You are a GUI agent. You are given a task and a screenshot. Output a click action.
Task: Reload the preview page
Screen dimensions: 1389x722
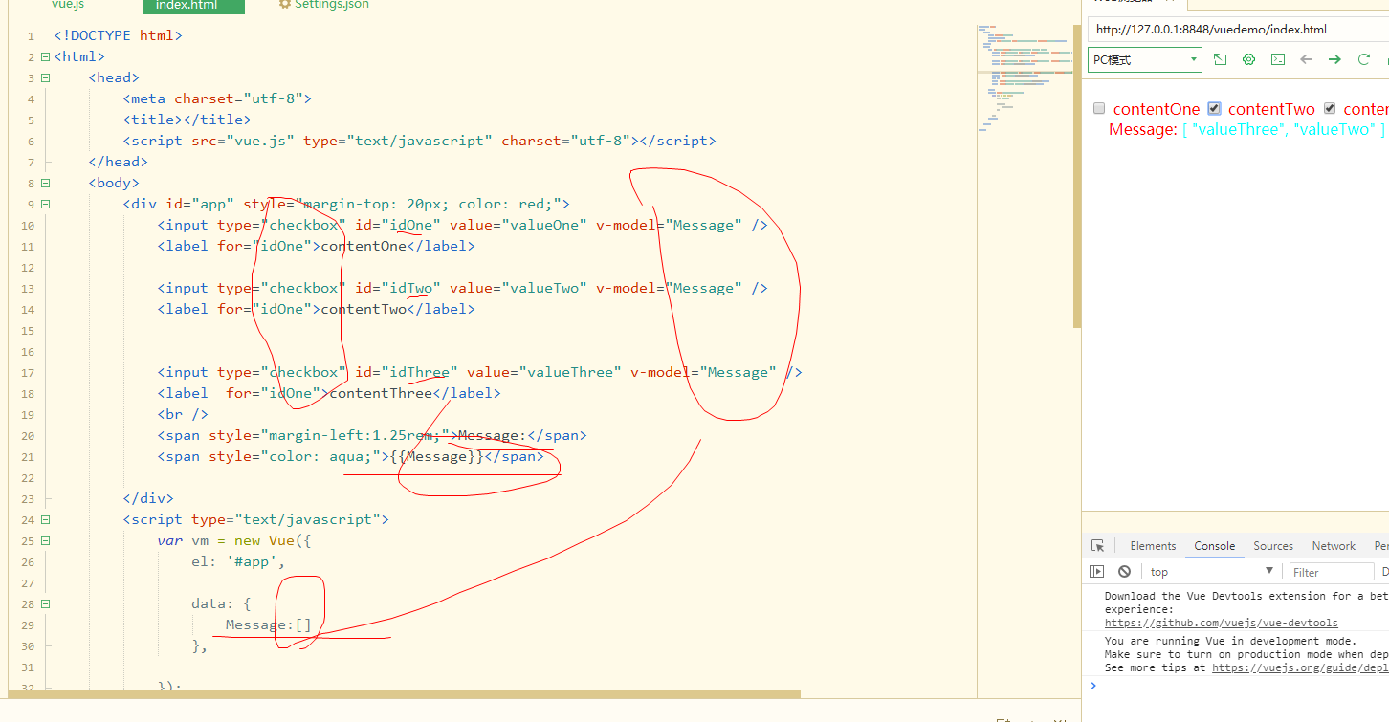1364,59
